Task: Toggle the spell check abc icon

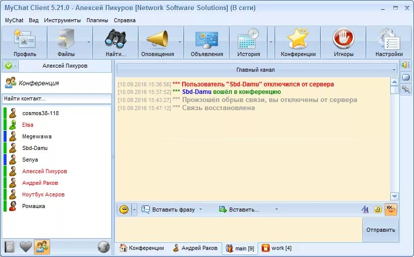Action: coord(391,210)
